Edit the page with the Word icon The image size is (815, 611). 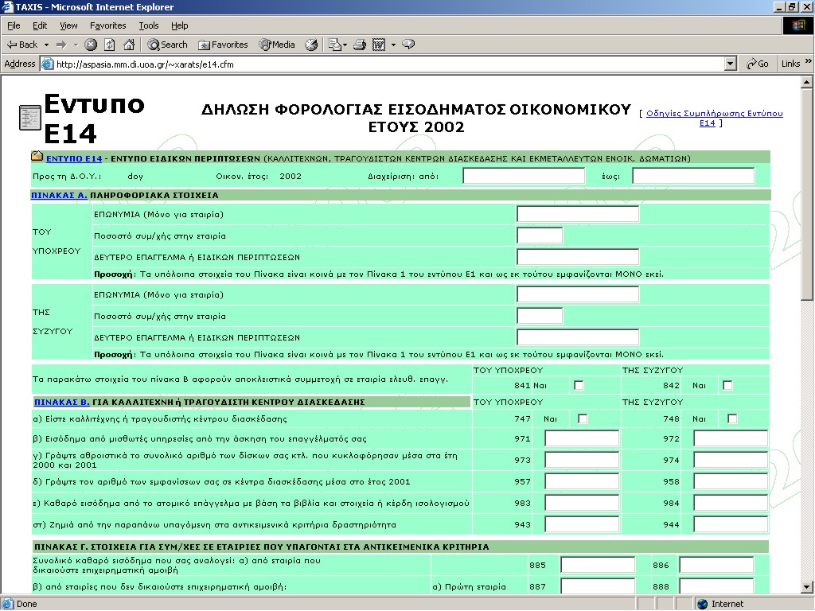point(379,45)
